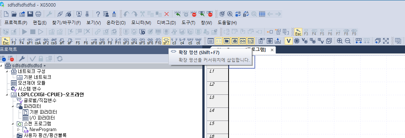
Task: Select 사용자 펑션/펑션블록 tree item
Action: click(x=45, y=135)
